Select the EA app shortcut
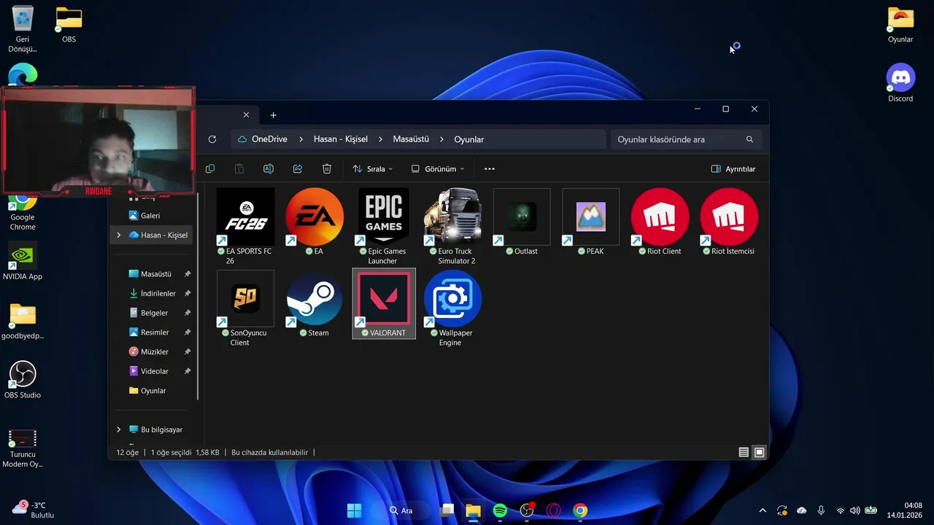Viewport: 934px width, 525px height. (314, 222)
